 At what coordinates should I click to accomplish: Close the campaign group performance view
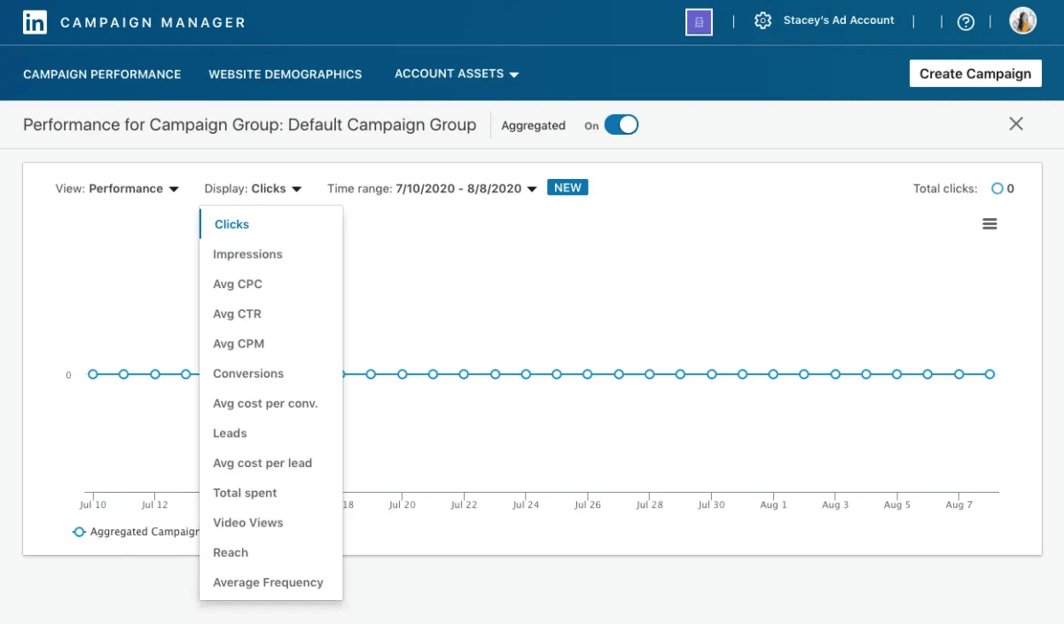pos(1016,124)
